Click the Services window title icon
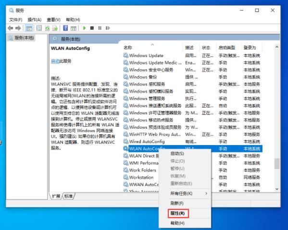Screen dimensions: 288x230 pyautogui.click(x=12, y=10)
